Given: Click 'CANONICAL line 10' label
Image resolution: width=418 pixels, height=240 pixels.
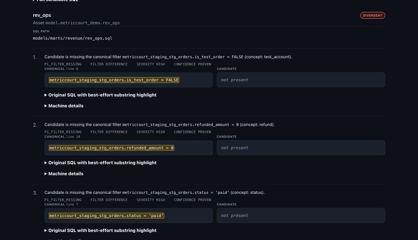Looking at the screenshot, I should point(62,137).
